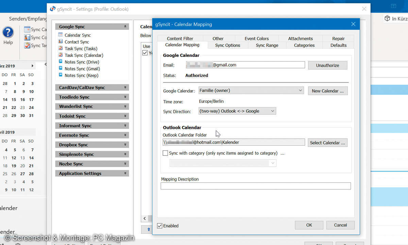Image resolution: width=408 pixels, height=245 pixels.
Task: Select date 19 in the April mini calendar
Action: point(14,166)
